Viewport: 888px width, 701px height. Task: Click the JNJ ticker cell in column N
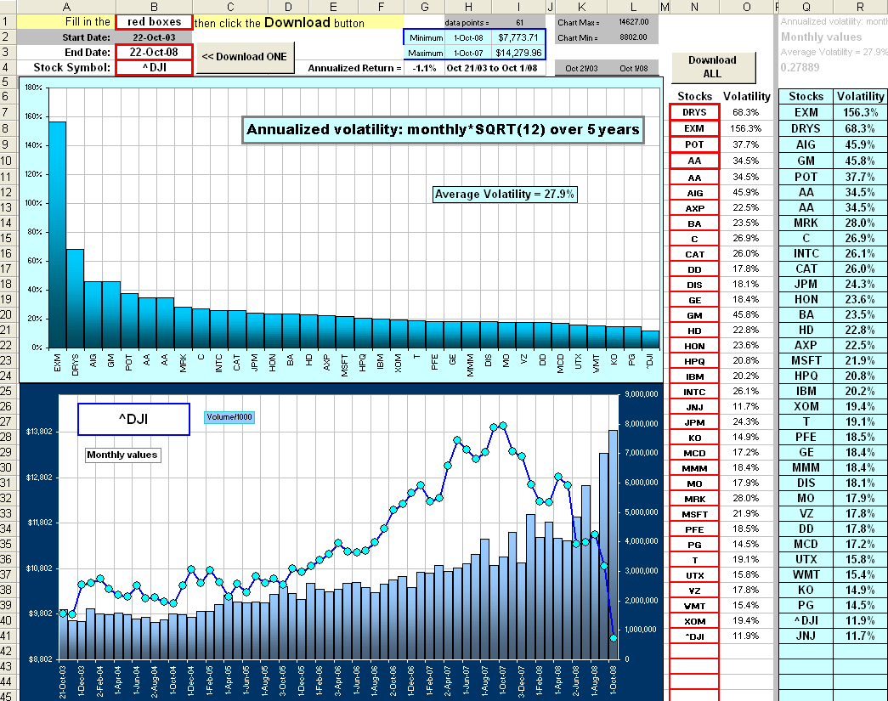click(694, 407)
